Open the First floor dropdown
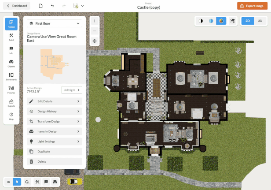 (x=54, y=23)
